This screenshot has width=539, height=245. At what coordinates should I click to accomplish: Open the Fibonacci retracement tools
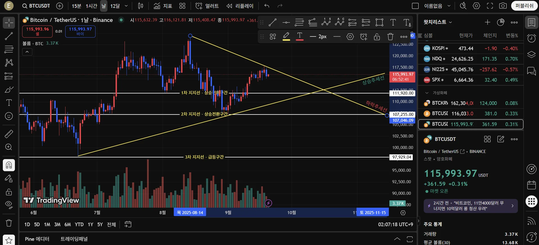9,49
